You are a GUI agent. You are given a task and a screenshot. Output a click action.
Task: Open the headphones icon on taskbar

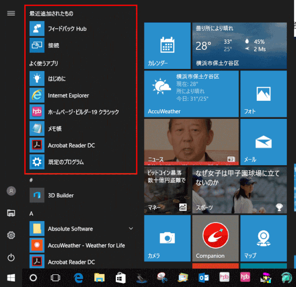pyautogui.click(x=286, y=277)
